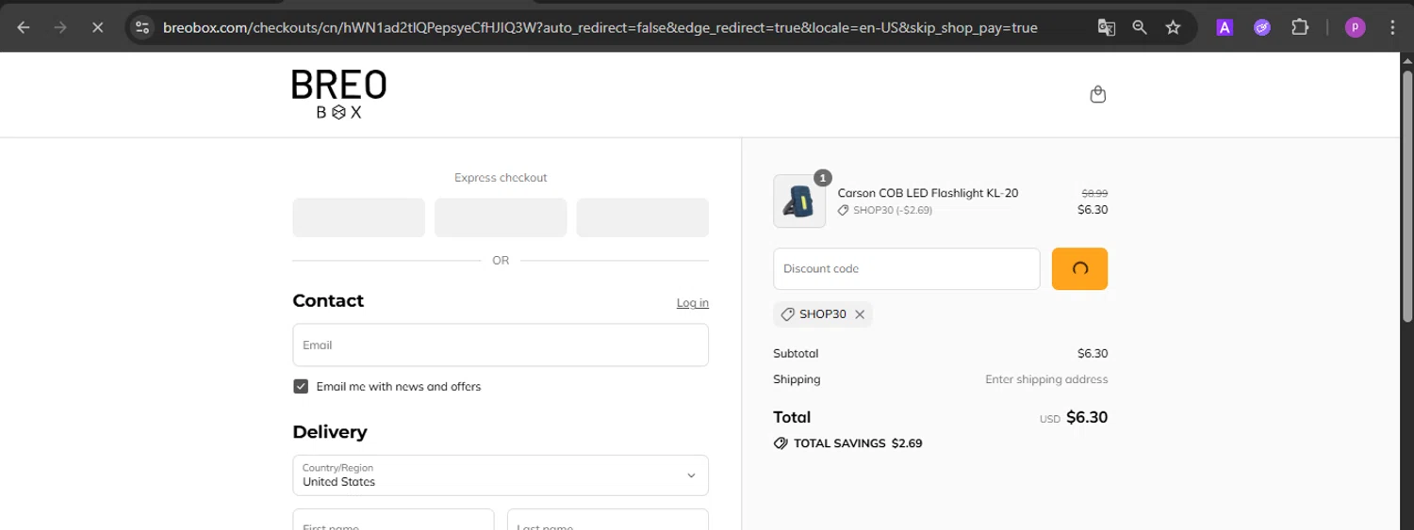Bookmark this page with the star icon

point(1173,27)
